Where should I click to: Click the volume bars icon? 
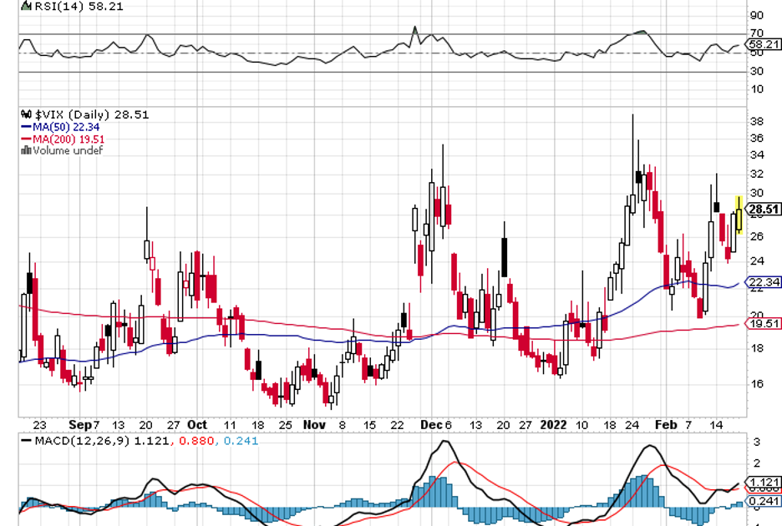(25, 150)
